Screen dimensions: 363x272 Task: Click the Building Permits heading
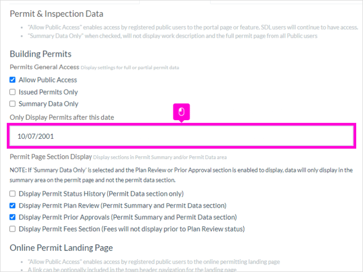point(41,54)
